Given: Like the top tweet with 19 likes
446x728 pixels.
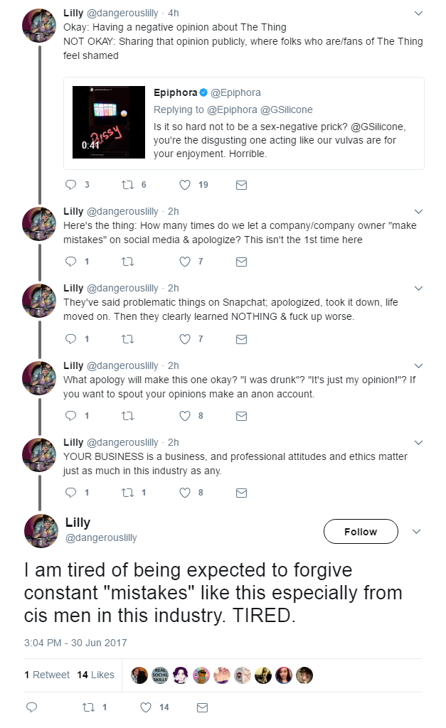Looking at the screenshot, I should (x=185, y=185).
